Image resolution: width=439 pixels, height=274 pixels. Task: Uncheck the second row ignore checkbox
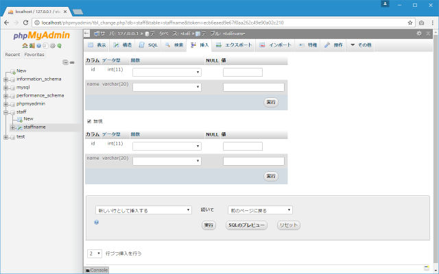[89, 121]
